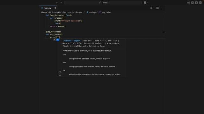Image resolution: width=204 pixels, height=114 pixels.
Task: Click the 'end' parameter heading in tooltip
Action: click(x=64, y=63)
